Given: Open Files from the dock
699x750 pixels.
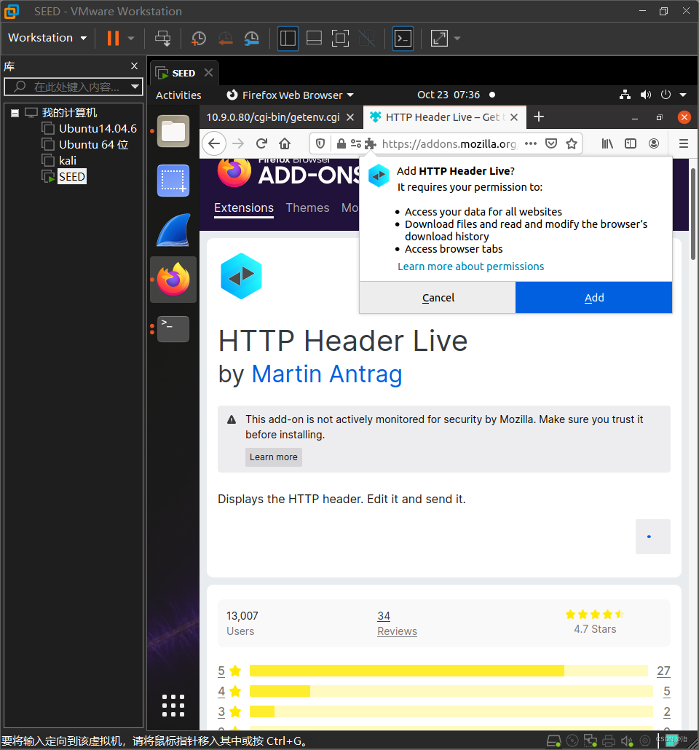Looking at the screenshot, I should [173, 131].
